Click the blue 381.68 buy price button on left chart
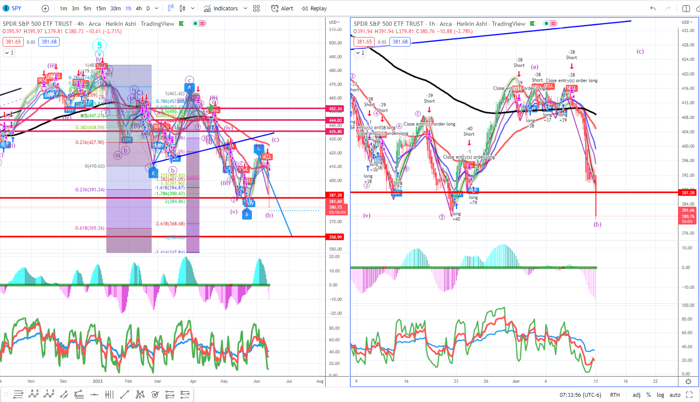Screen dimensions: 700x402 click(49, 42)
